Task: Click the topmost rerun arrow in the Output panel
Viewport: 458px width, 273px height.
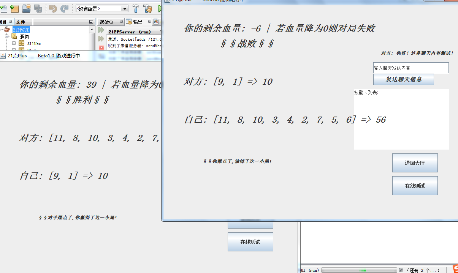Action: pyautogui.click(x=101, y=30)
